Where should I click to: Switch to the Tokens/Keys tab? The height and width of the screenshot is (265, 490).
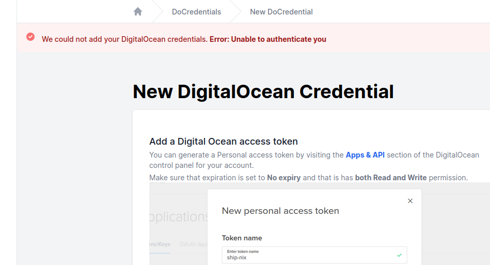(159, 244)
